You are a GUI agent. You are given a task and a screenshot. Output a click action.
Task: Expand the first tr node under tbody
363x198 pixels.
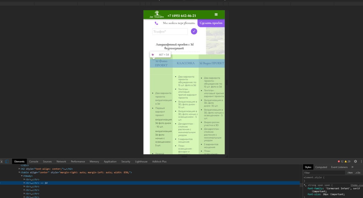coord(24,180)
